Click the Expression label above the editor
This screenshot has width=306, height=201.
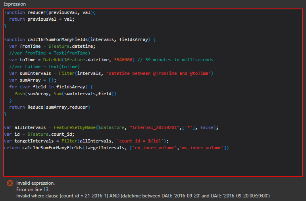click(15, 4)
